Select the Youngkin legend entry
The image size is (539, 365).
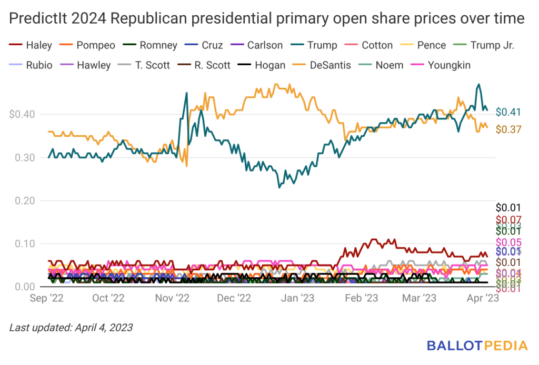[x=441, y=65]
